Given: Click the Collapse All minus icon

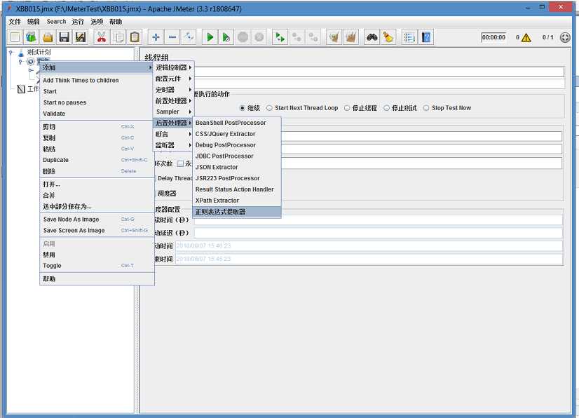Looking at the screenshot, I should (172, 37).
